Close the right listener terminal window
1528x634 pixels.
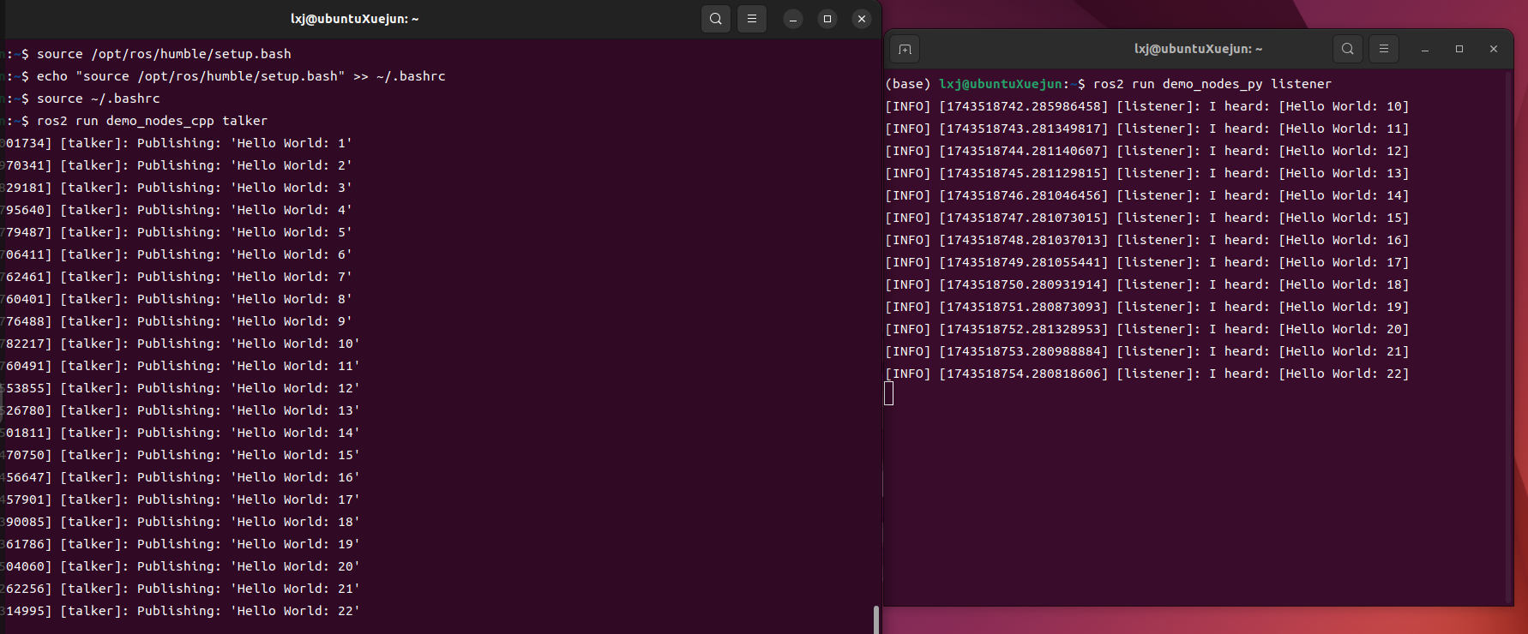(1494, 49)
